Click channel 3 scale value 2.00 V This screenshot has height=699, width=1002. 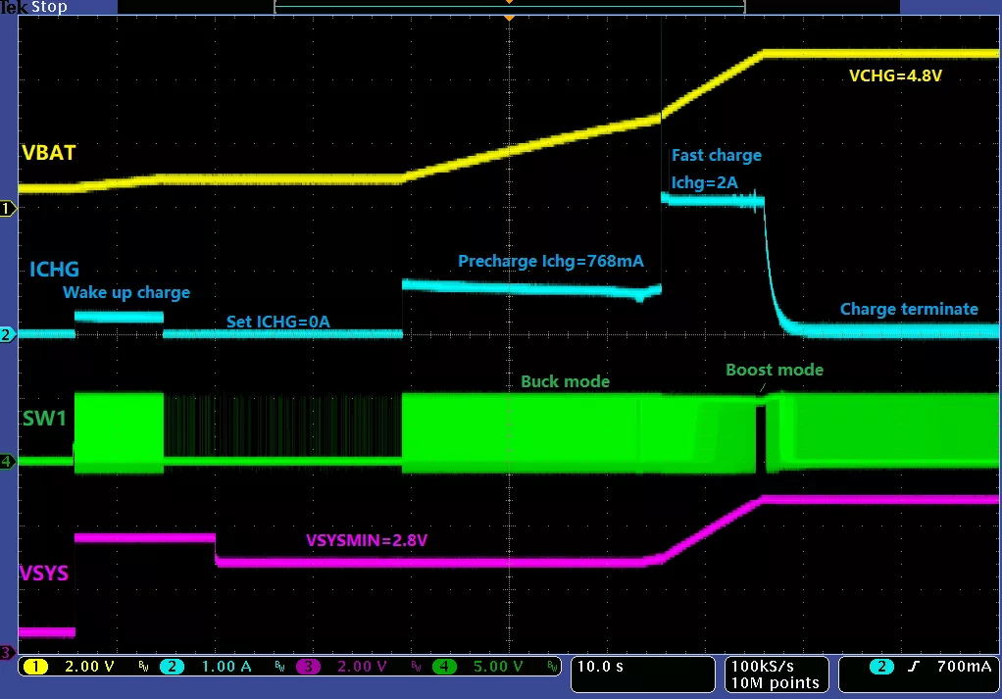coord(363,667)
